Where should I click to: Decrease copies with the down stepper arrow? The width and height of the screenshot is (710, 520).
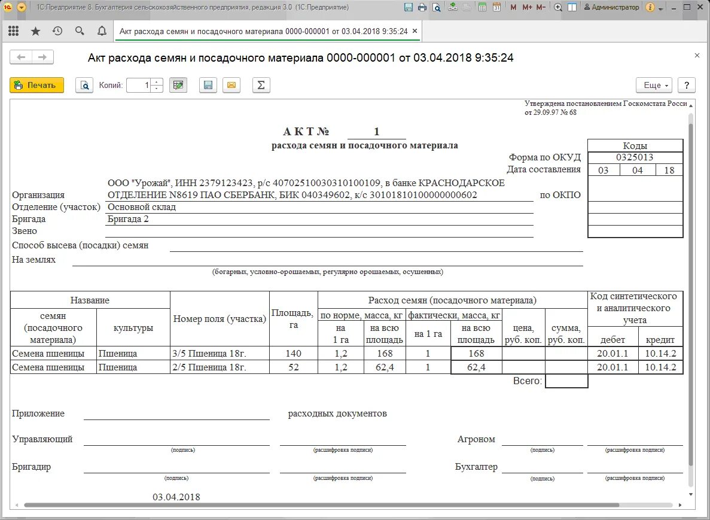coord(157,89)
